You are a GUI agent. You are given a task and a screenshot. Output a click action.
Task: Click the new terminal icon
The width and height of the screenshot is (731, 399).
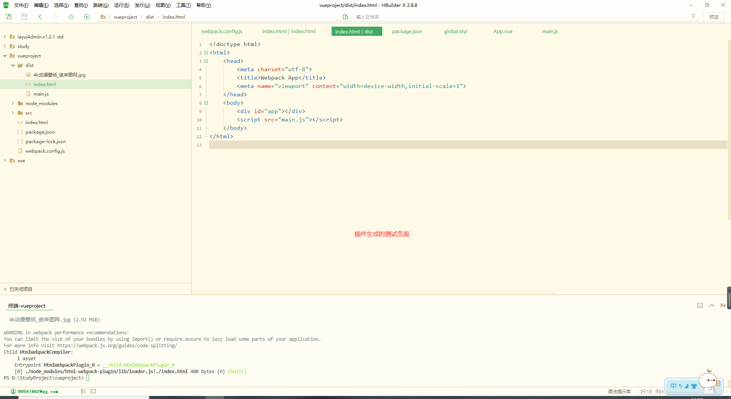(x=700, y=305)
